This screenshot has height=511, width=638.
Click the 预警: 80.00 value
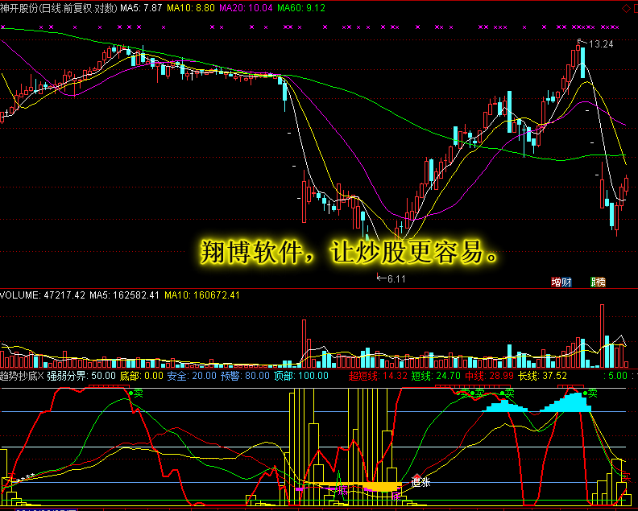246,376
